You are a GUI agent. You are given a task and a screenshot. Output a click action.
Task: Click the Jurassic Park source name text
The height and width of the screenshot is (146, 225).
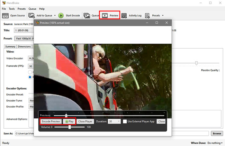tap(24, 24)
